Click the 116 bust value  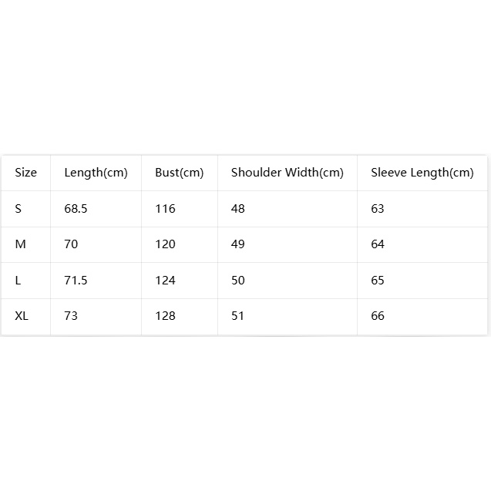(165, 209)
